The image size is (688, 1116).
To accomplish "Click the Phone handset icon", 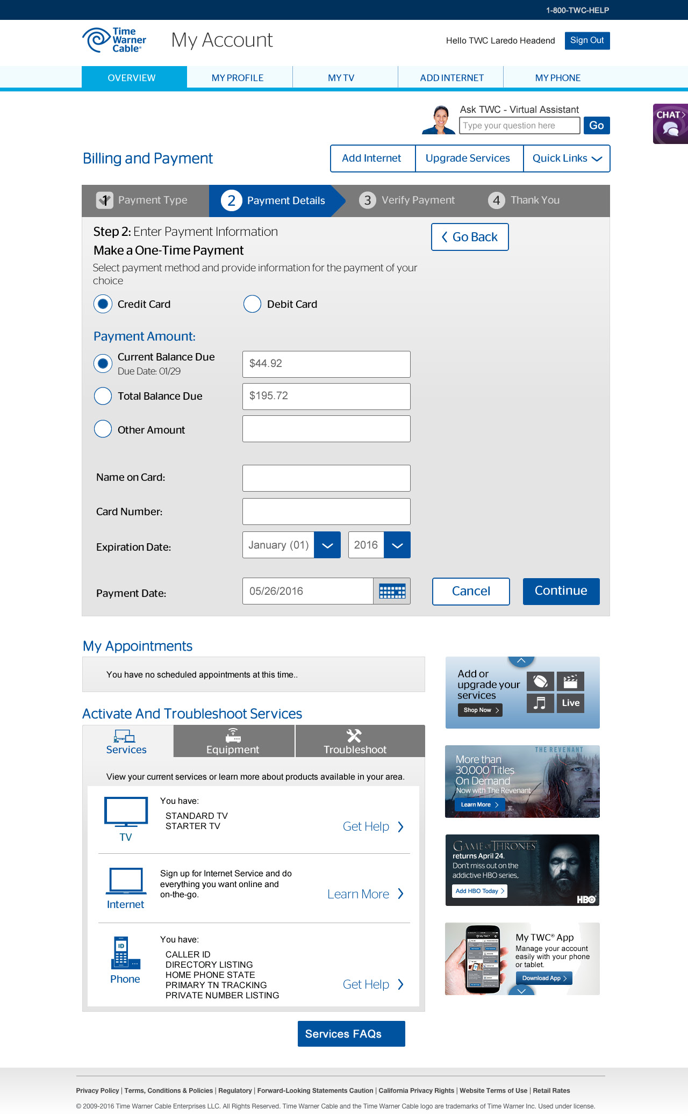I will 125,953.
